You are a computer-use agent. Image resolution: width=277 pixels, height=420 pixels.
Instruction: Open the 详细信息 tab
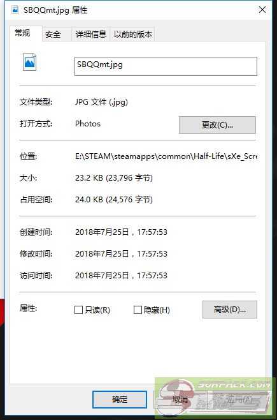point(91,34)
